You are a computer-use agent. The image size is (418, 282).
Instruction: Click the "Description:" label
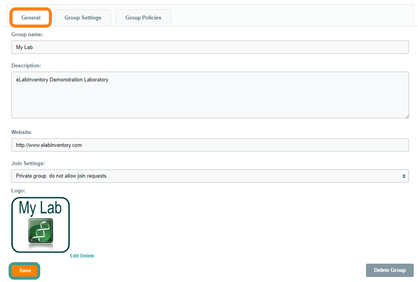click(26, 65)
